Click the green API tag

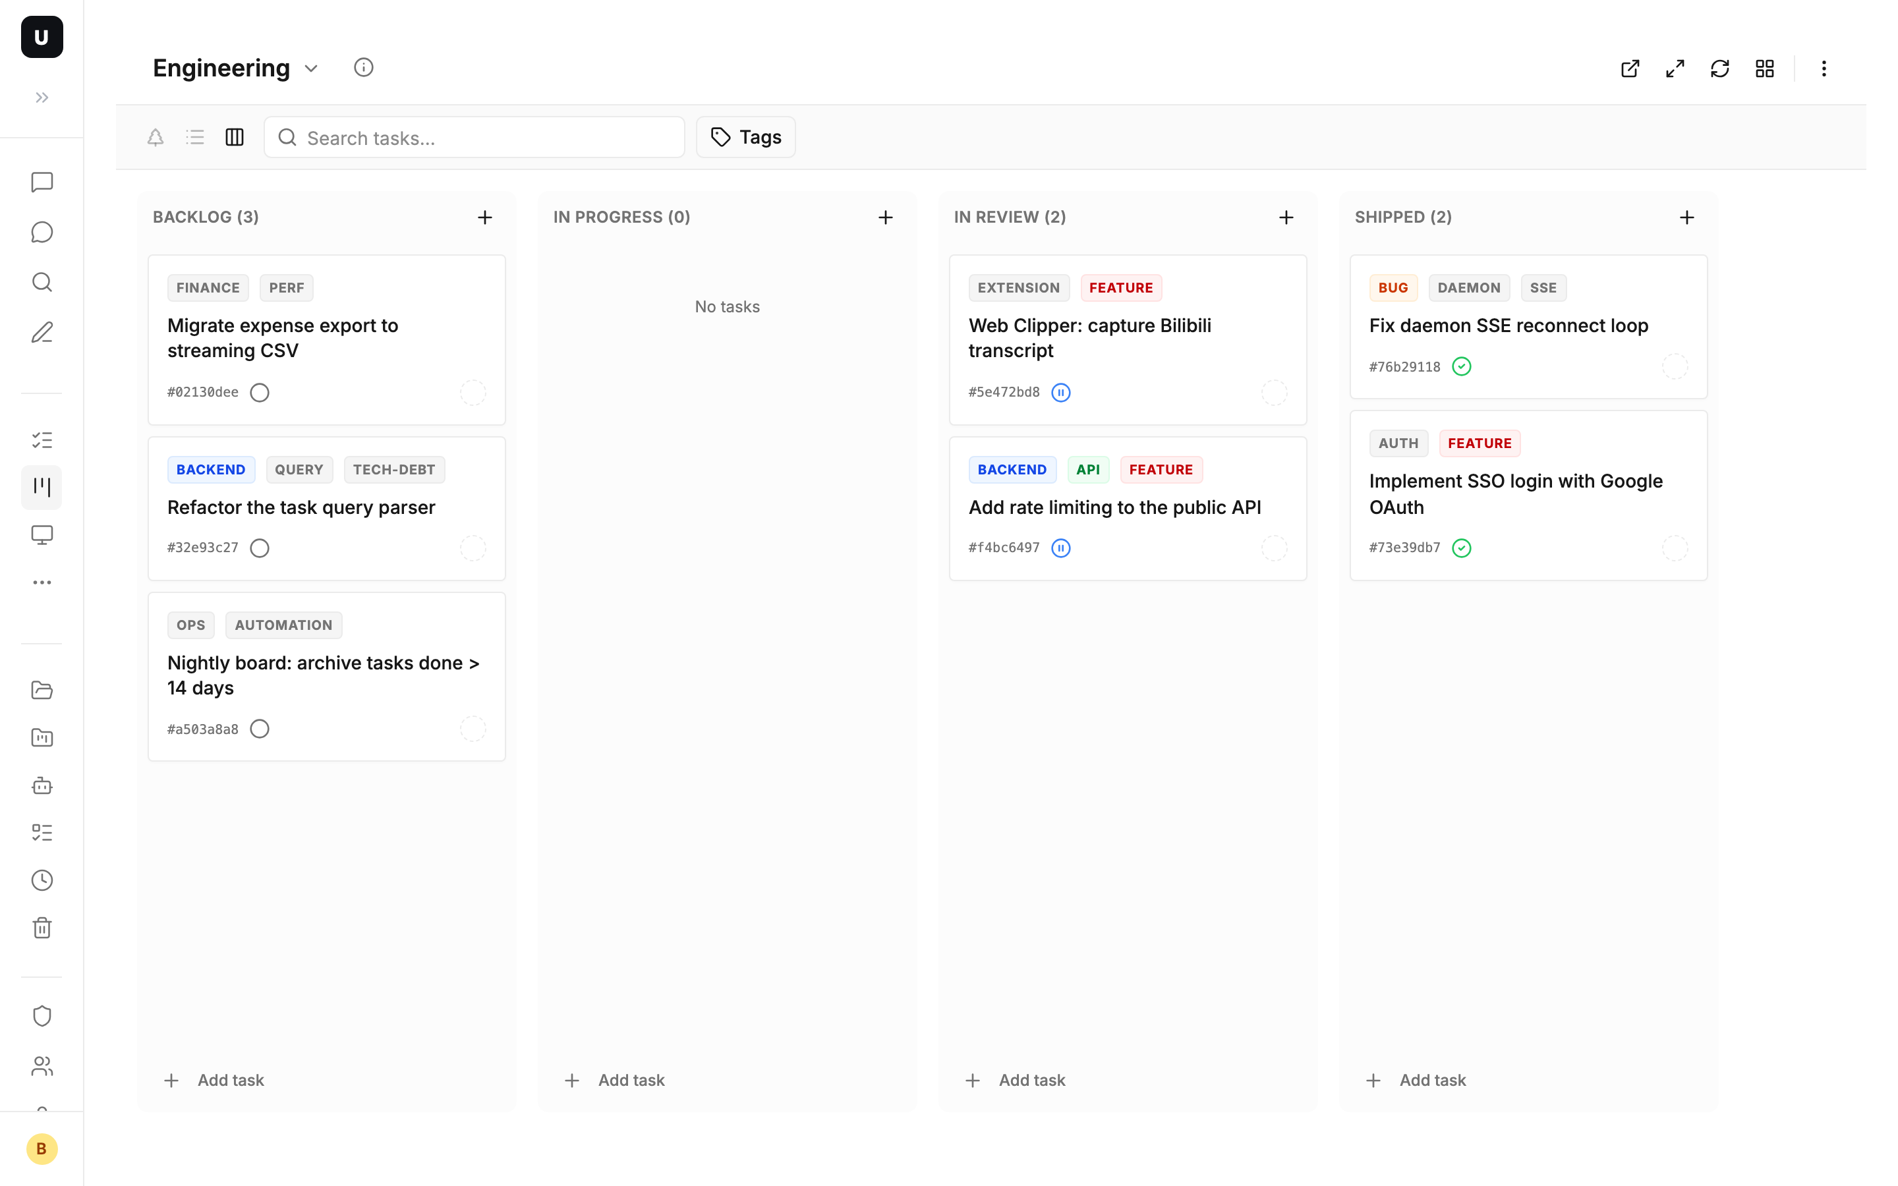[1088, 470]
